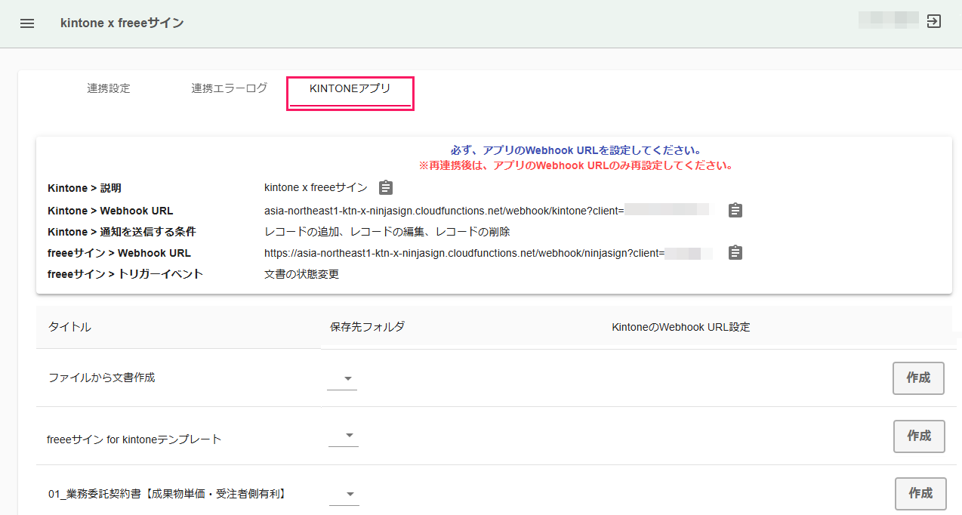The image size is (962, 515).
Task: Click the red ※再連携後 warning text
Action: [x=575, y=165]
